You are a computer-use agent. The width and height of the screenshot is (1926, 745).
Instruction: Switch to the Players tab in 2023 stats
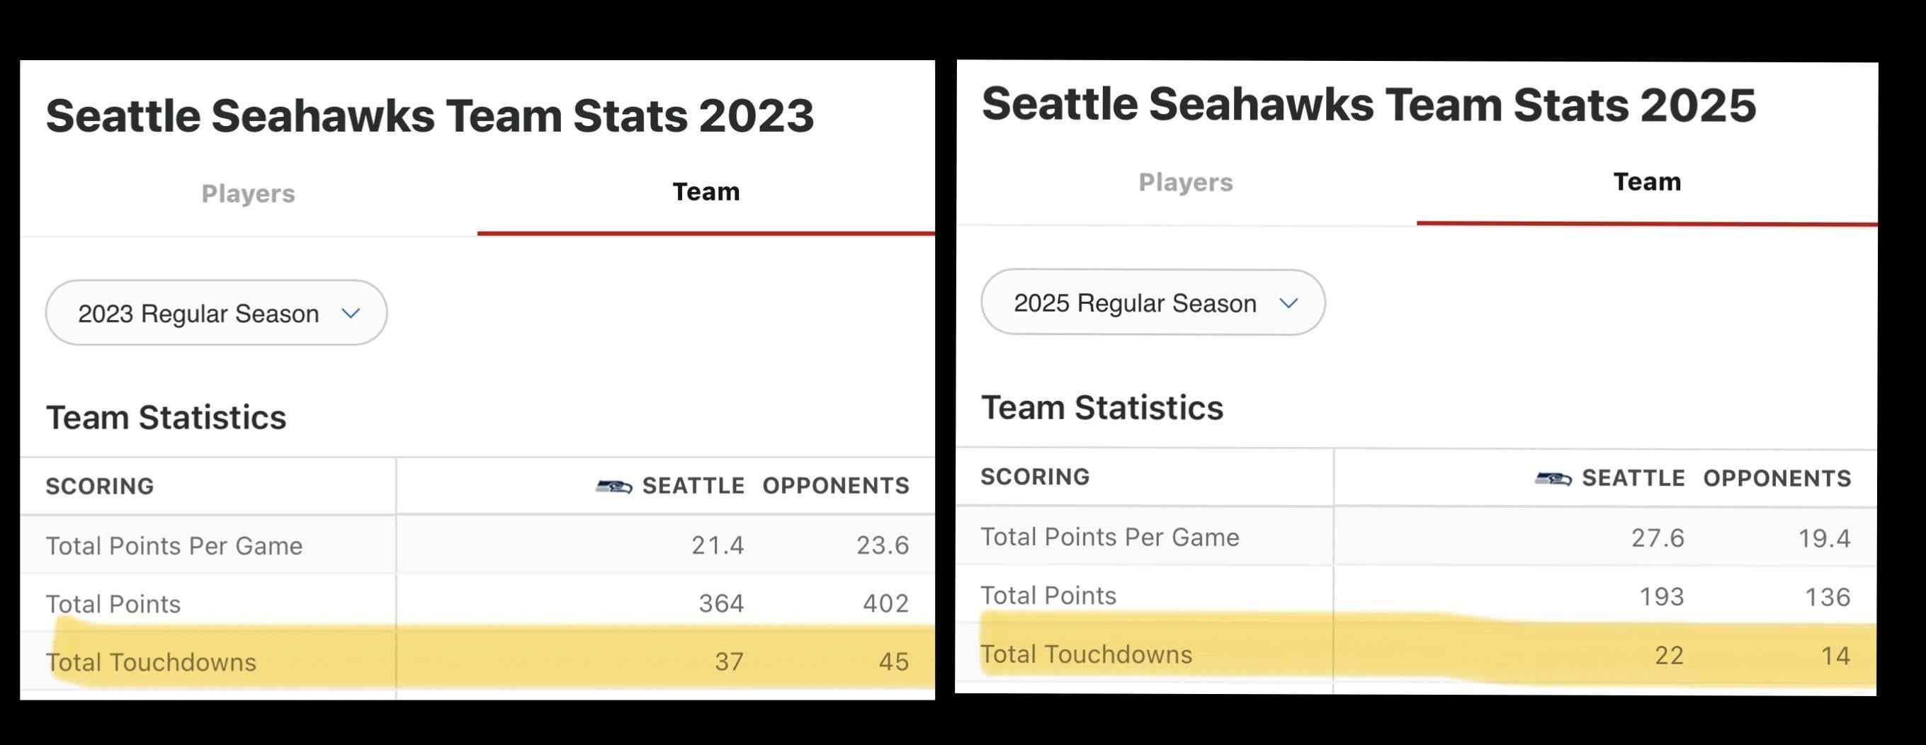(248, 193)
